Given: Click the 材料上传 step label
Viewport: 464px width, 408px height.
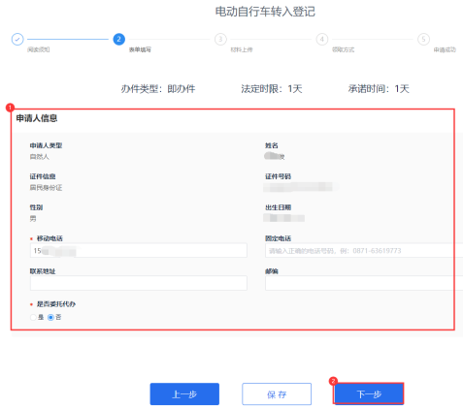Looking at the screenshot, I should [242, 49].
